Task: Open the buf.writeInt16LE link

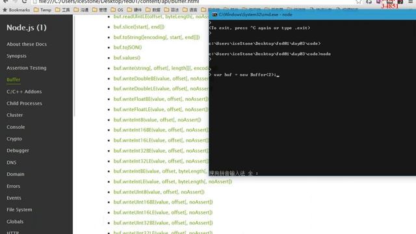Action: click(161, 140)
